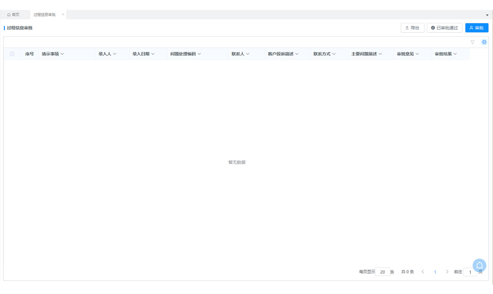Go to the next page arrow

click(x=447, y=272)
